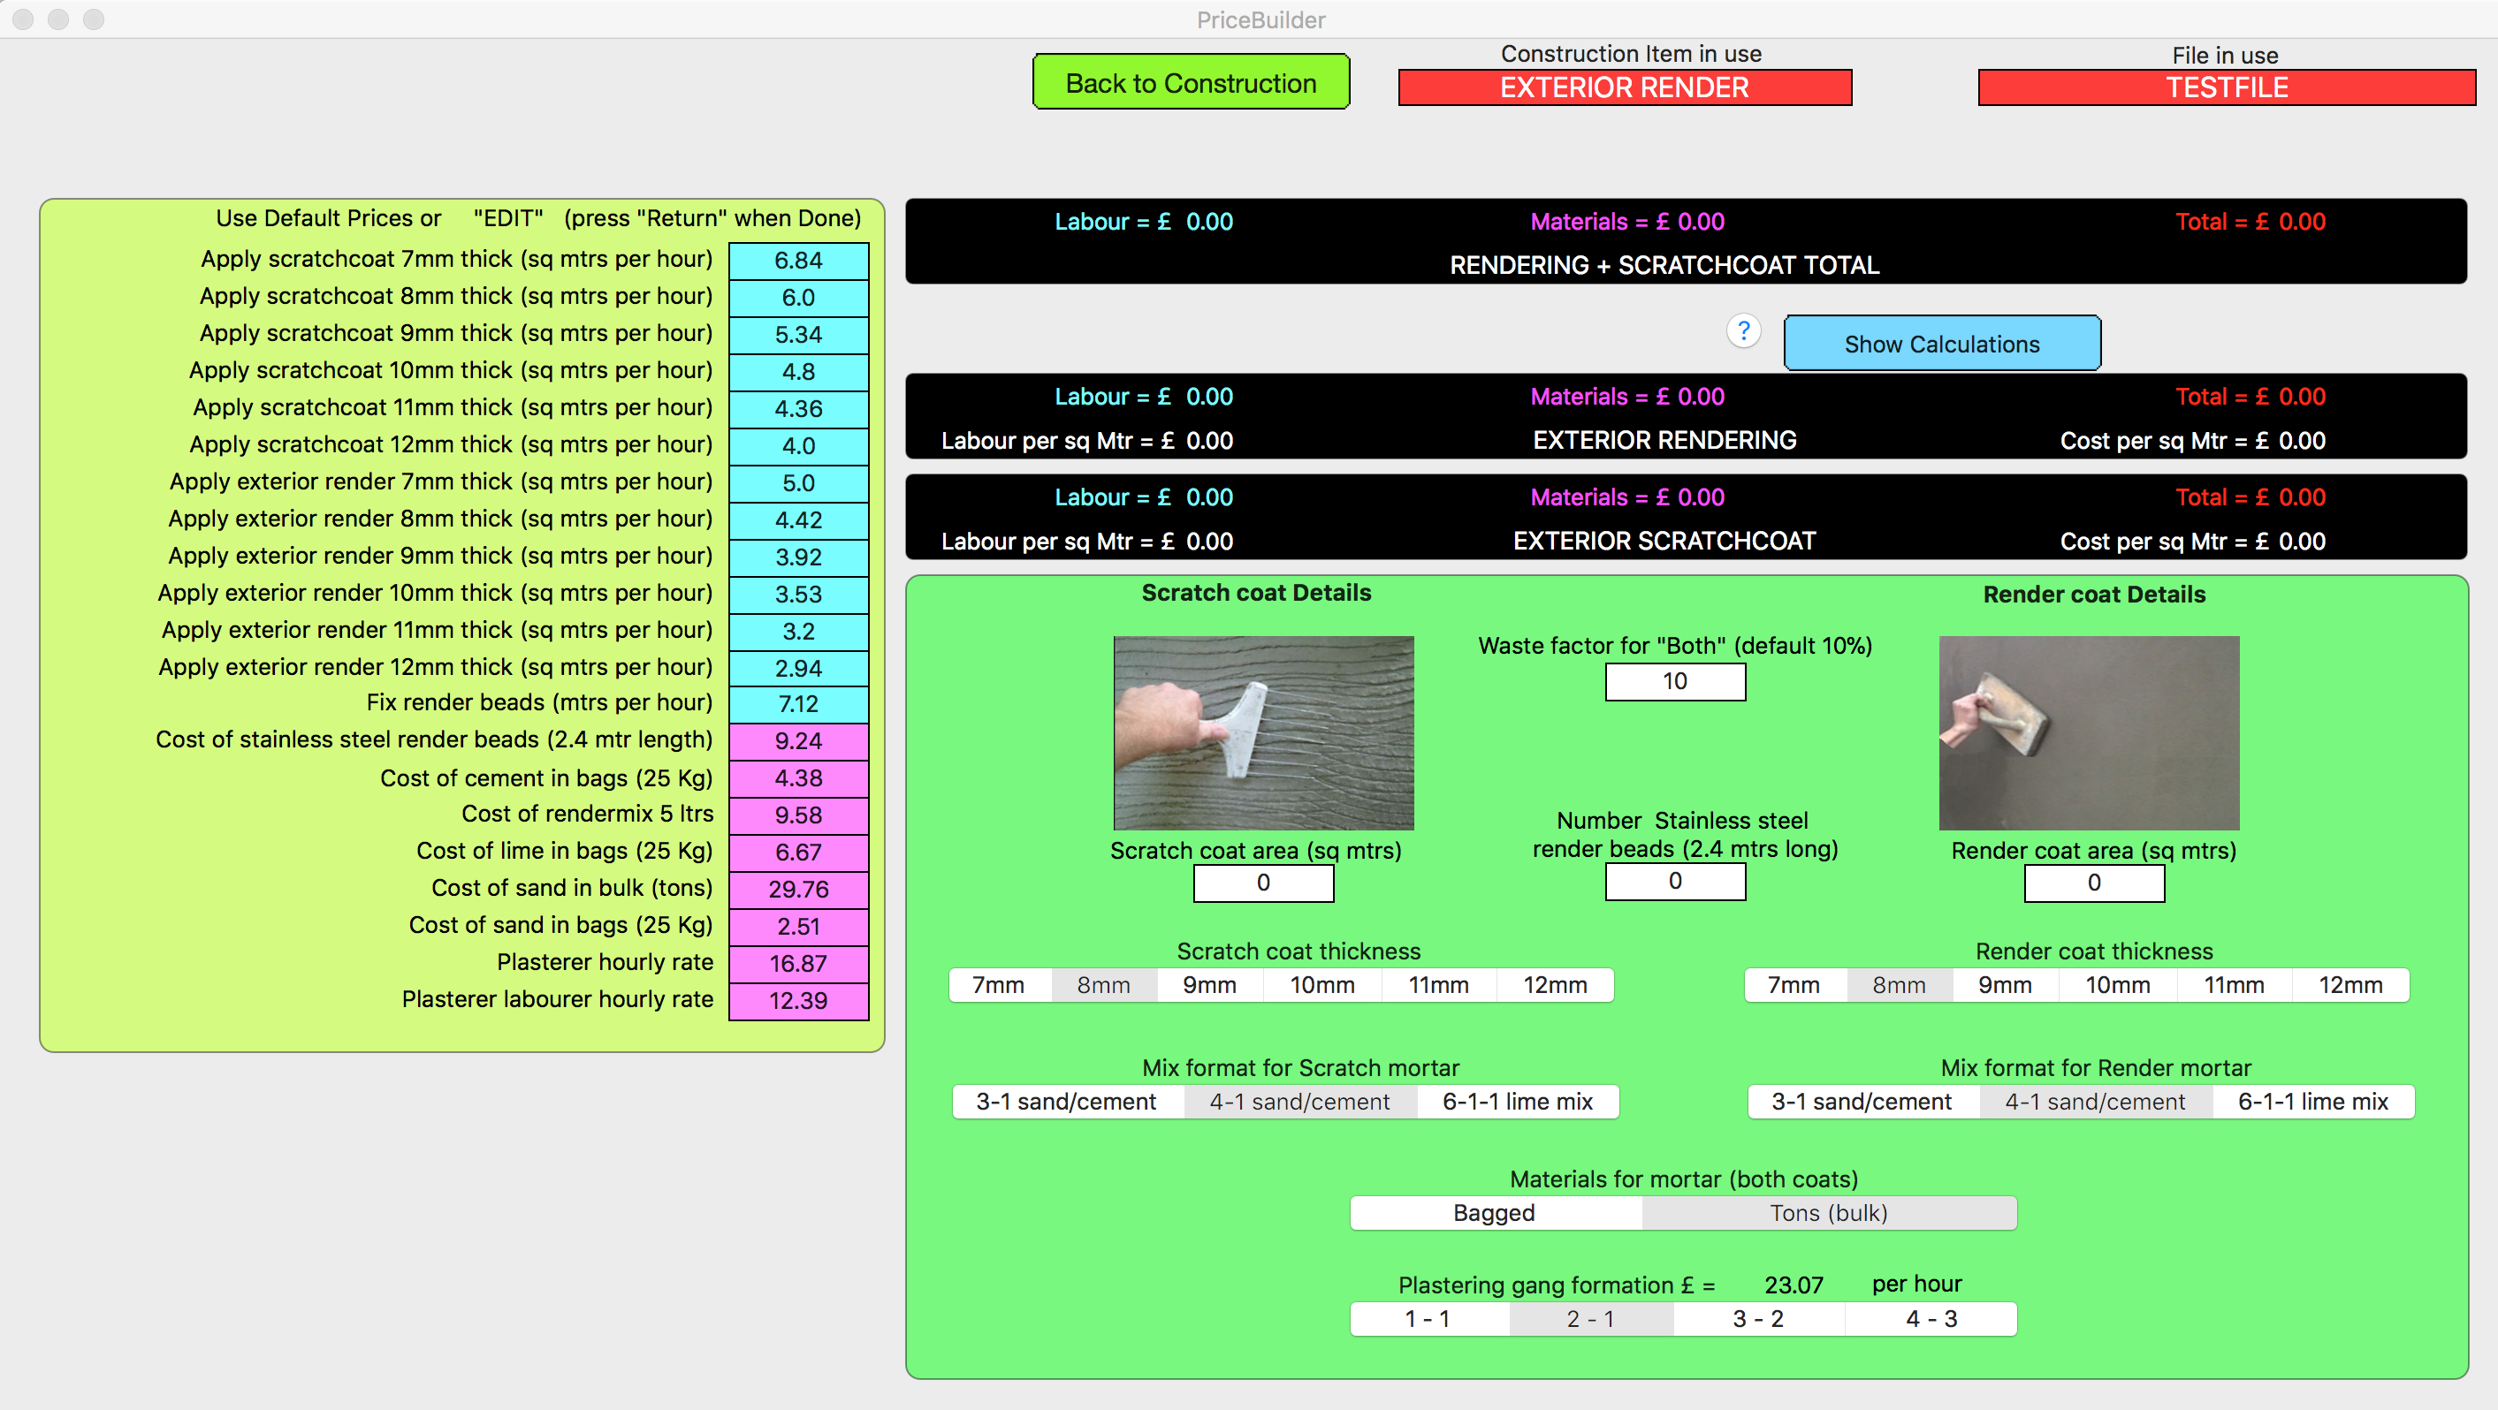Screen dimensions: 2498x1410
Task: Select 4 - 3 plastering gang formation
Action: pos(1931,1319)
